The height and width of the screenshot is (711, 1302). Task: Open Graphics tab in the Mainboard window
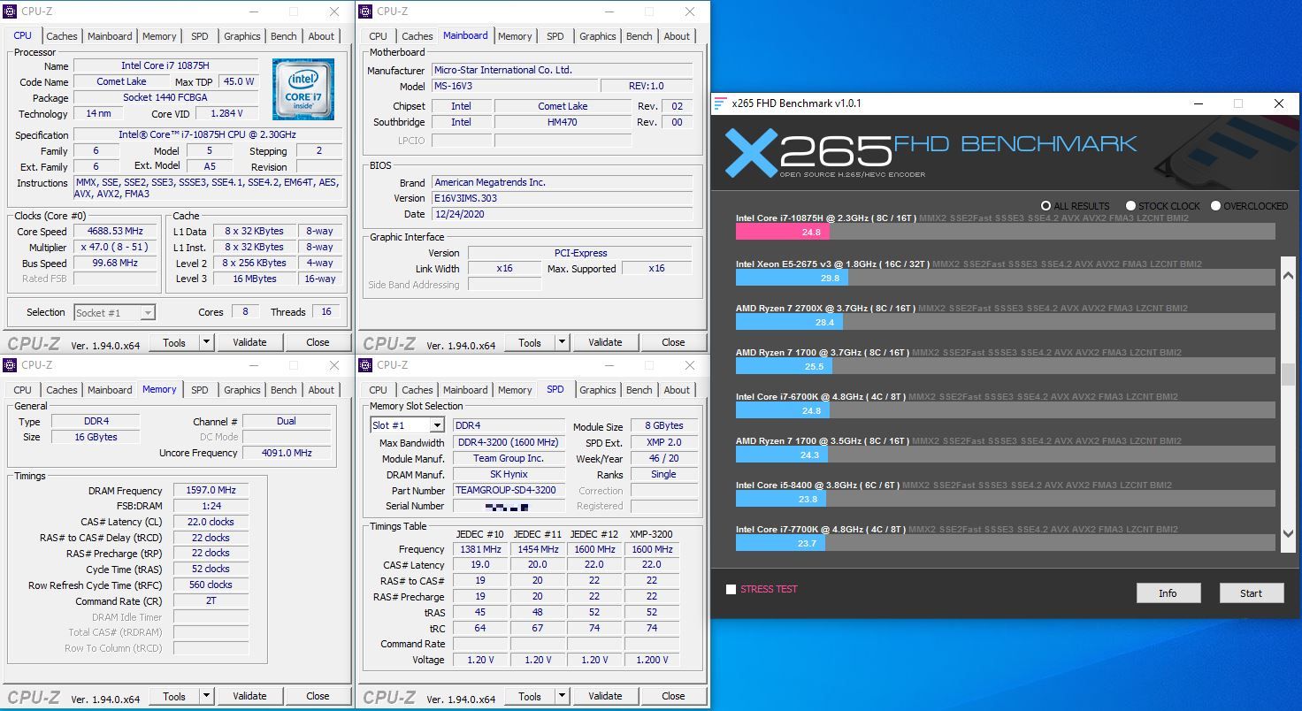coord(598,36)
